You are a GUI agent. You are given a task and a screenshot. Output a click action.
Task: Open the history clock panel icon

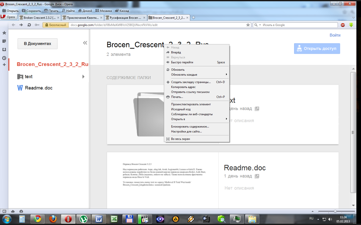(4, 58)
